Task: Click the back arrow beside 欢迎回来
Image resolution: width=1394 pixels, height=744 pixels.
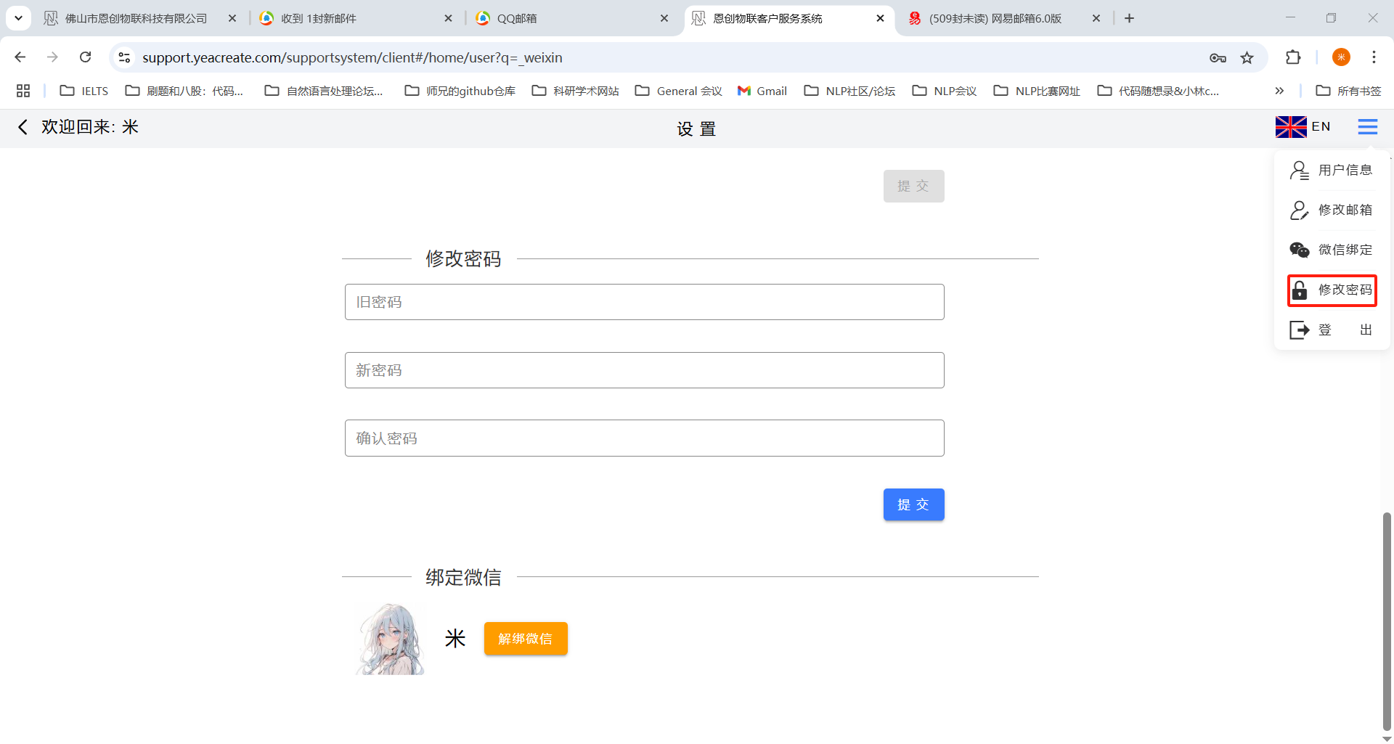Action: tap(23, 127)
